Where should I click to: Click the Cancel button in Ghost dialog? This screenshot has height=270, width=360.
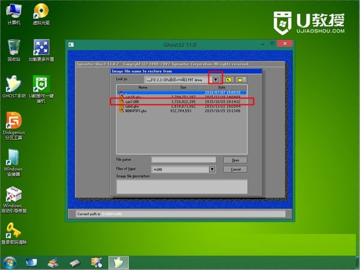(235, 169)
